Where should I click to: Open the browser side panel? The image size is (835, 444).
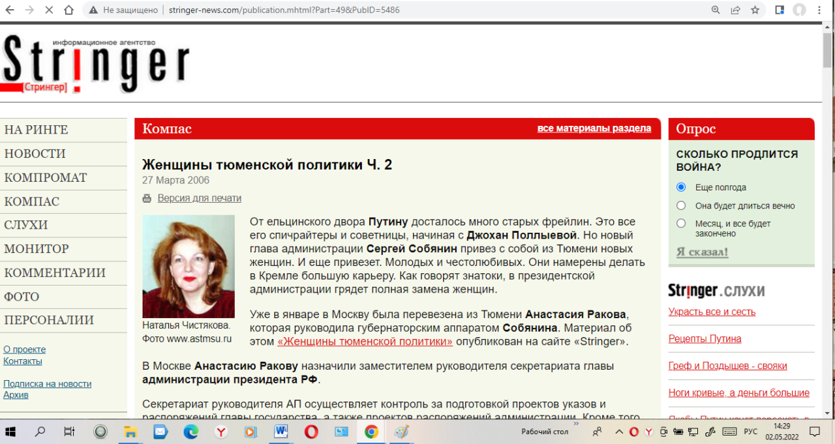click(780, 10)
